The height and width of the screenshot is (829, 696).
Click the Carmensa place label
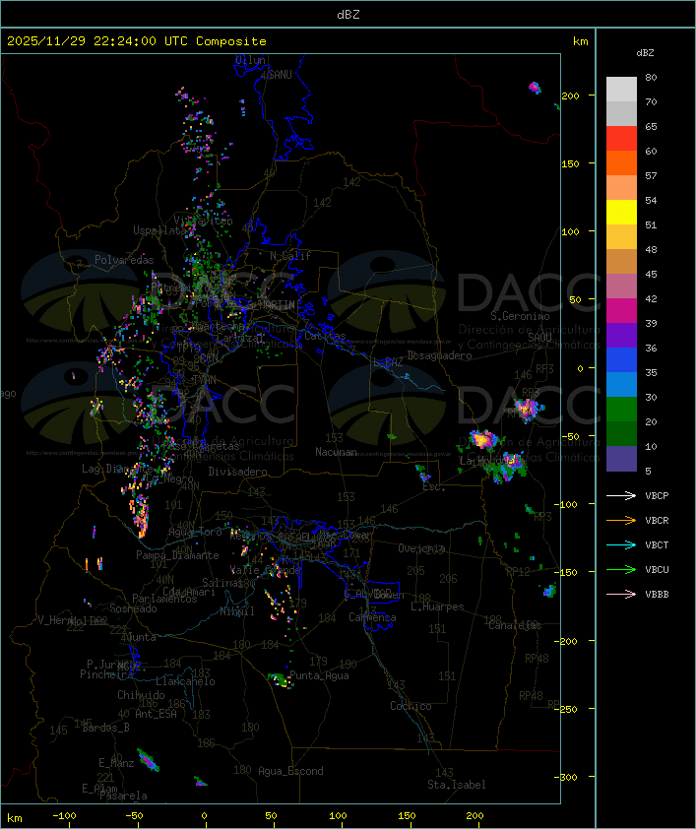(x=372, y=617)
